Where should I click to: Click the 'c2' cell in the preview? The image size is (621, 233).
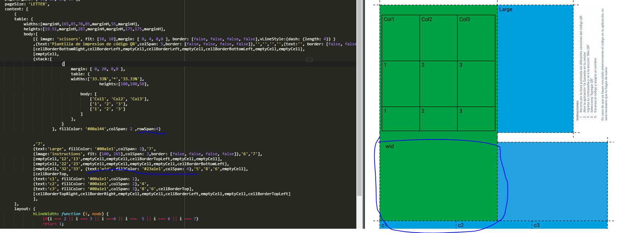(x=494, y=225)
